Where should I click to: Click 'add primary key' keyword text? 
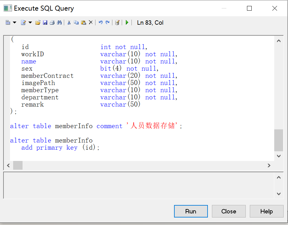(49, 147)
